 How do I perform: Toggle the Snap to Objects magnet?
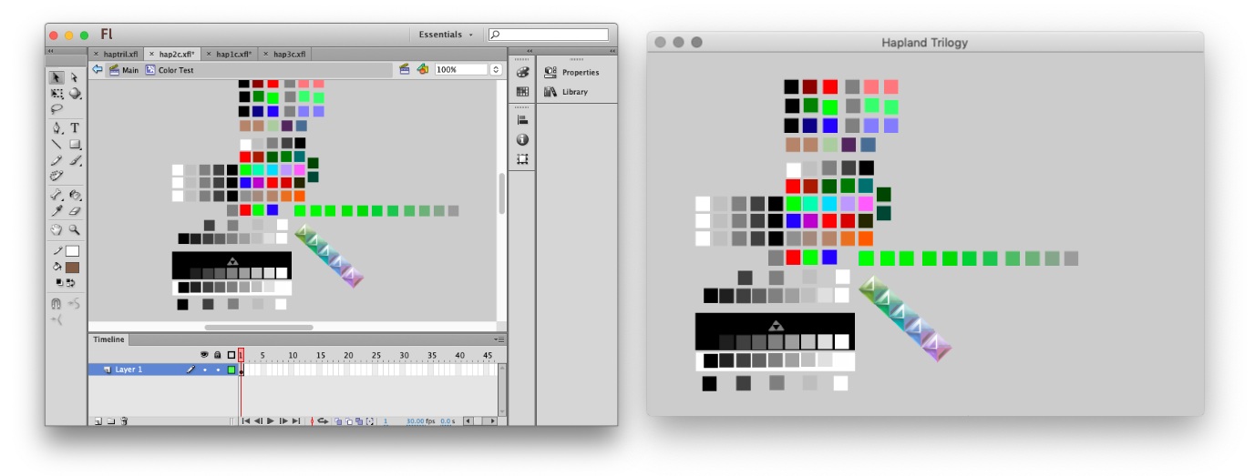57,303
